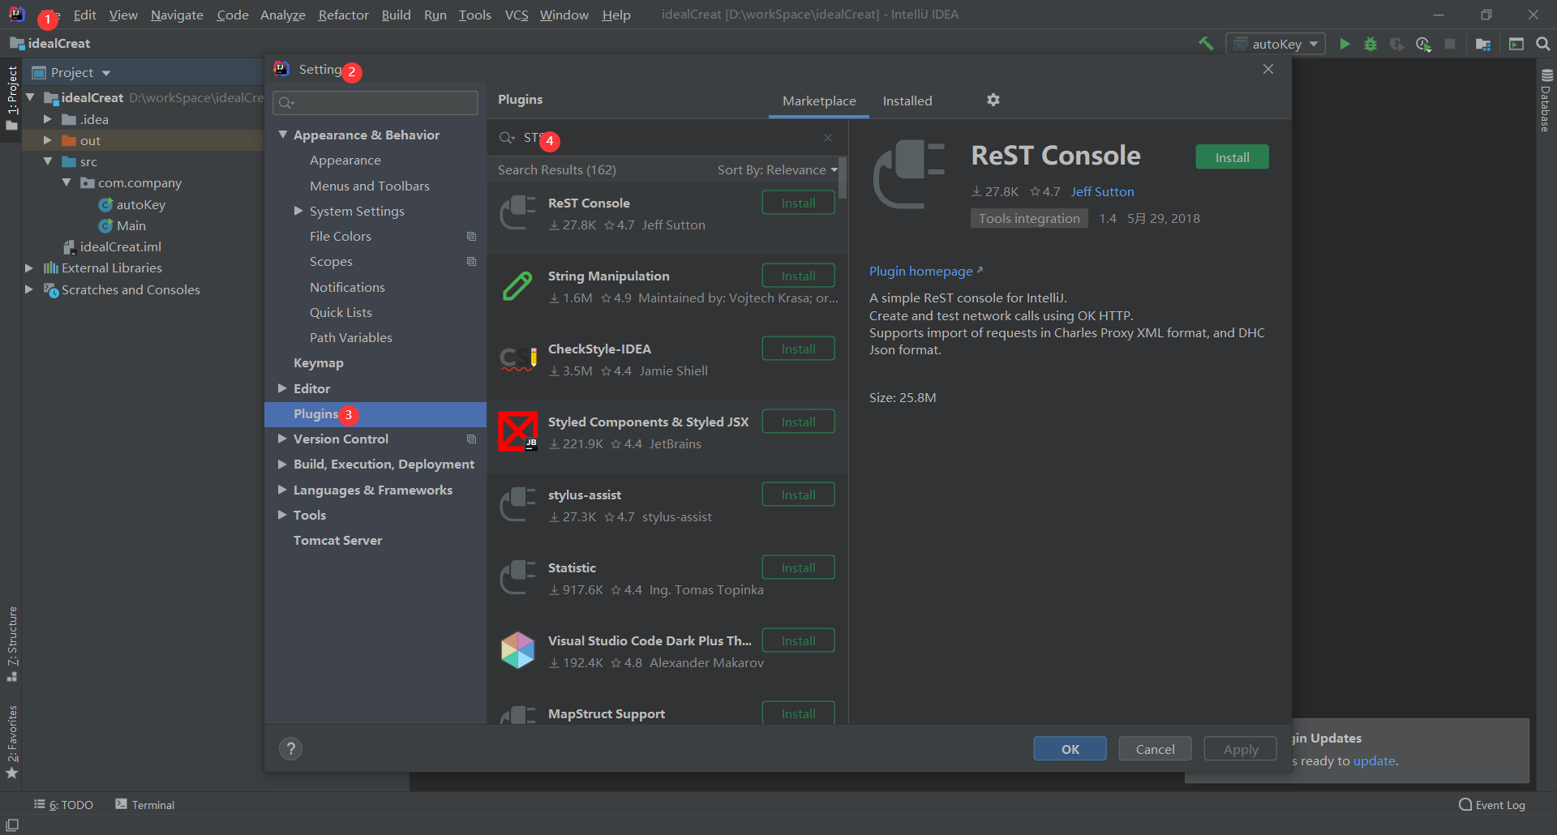Click the tool windows quick access icon in status bar
Image resolution: width=1557 pixels, height=835 pixels.
(12, 825)
